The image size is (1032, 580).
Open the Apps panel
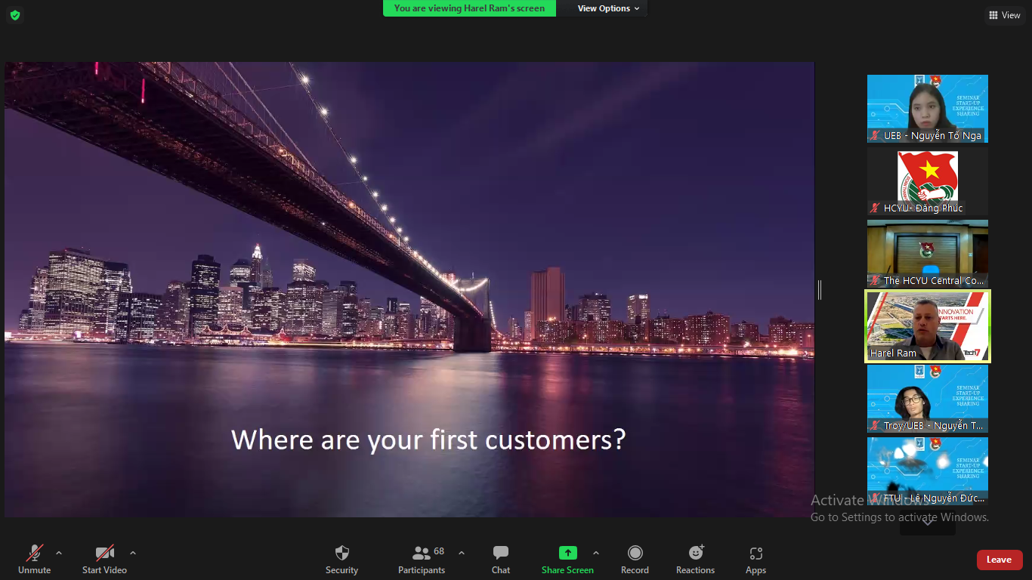755,553
